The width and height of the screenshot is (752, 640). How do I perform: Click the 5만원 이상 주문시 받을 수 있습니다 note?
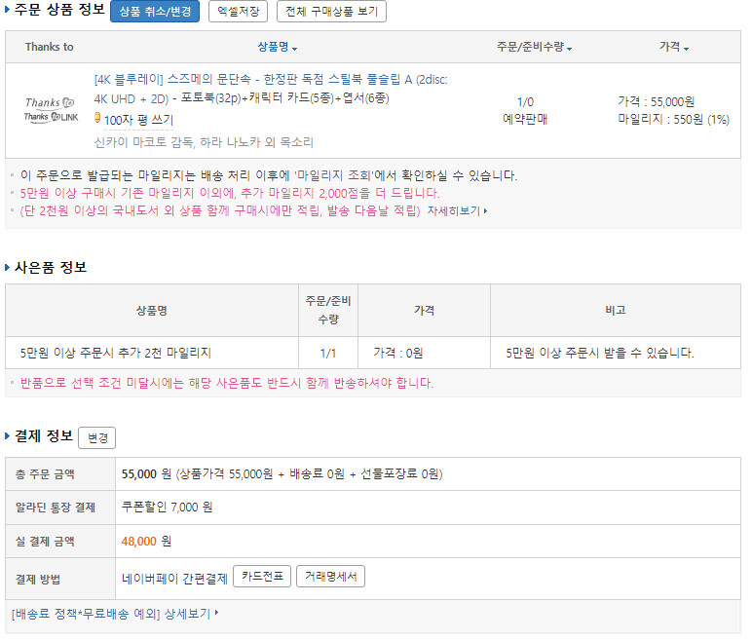600,353
